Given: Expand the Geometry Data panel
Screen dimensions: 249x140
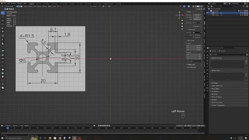Looking at the screenshot, I should pos(217,103).
